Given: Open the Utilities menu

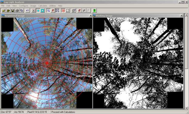Looking at the screenshot, I should pyautogui.click(x=52, y=6).
